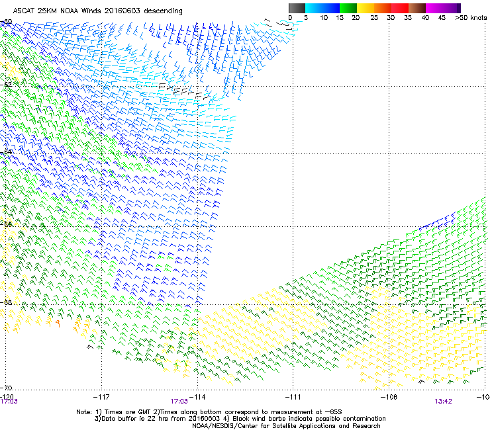Click the chart title 'ASCAT 25KM NOAA Winds 20160603 descending'
This screenshot has height=430, width=490.
point(97,11)
